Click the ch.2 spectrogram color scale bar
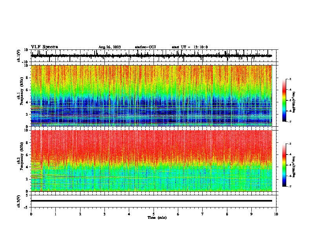 pyautogui.click(x=284, y=165)
